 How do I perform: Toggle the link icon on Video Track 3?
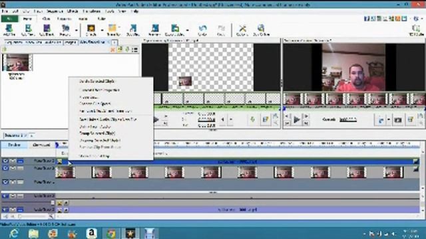coord(20,161)
